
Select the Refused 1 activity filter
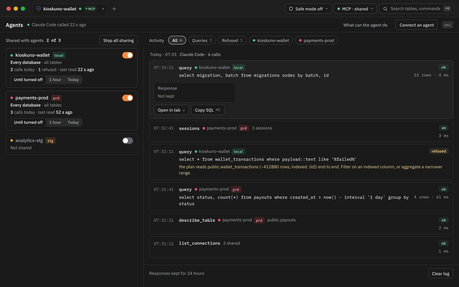232,40
